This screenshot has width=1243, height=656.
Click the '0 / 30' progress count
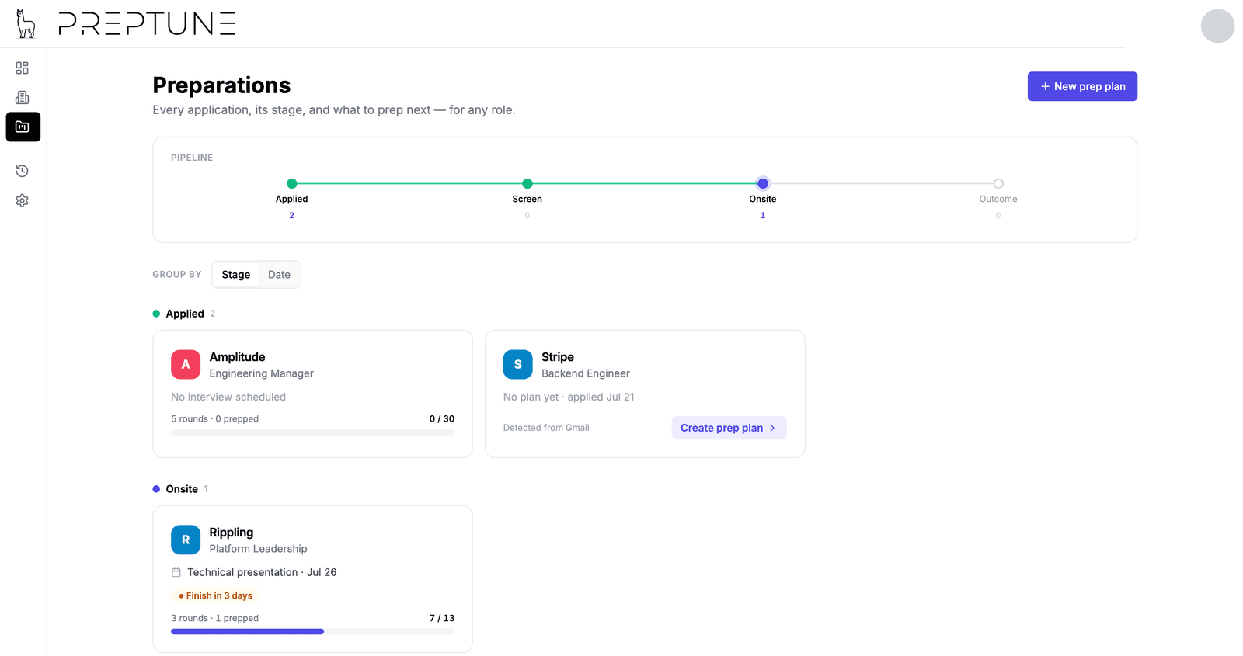[x=442, y=418]
